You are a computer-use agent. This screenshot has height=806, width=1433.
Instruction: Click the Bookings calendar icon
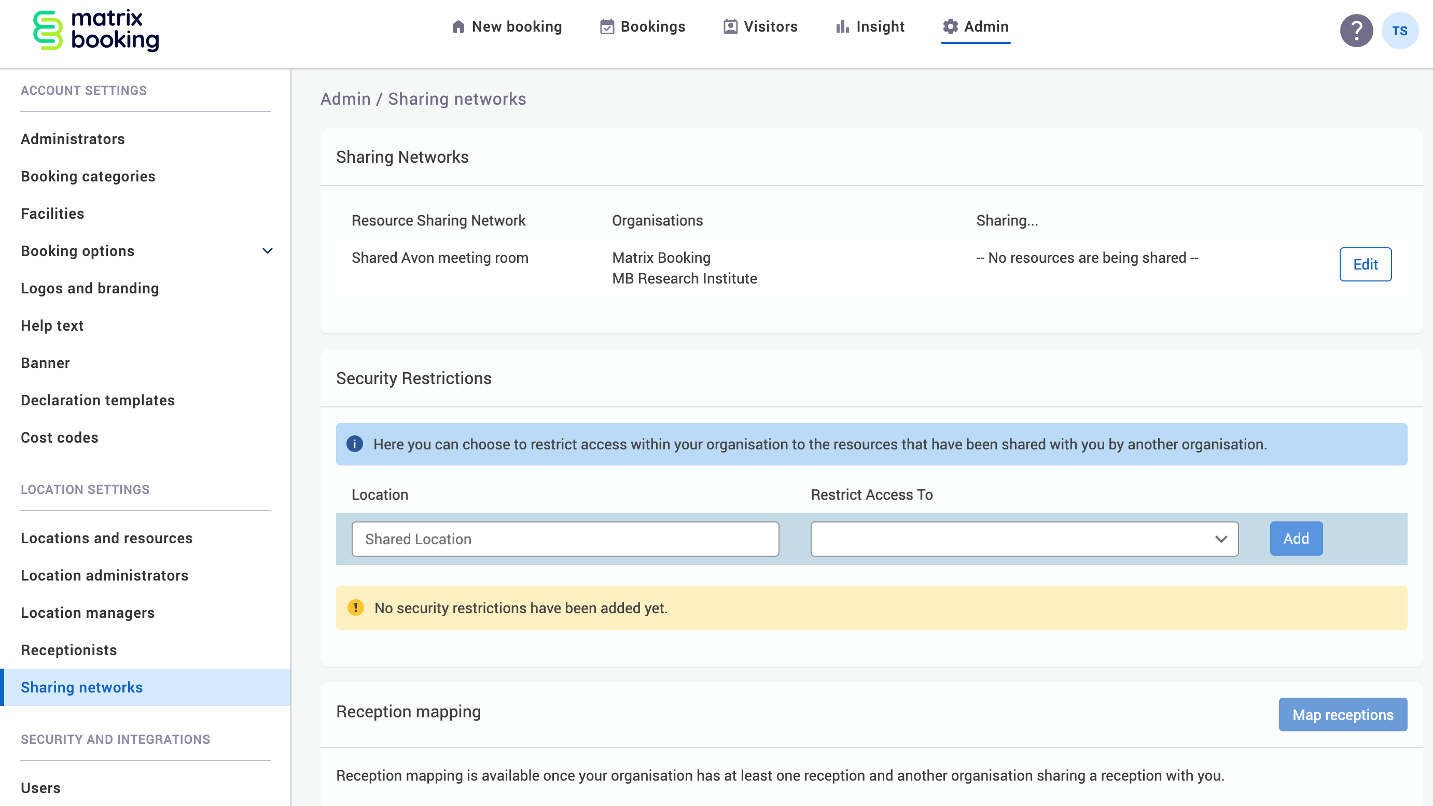click(x=607, y=26)
